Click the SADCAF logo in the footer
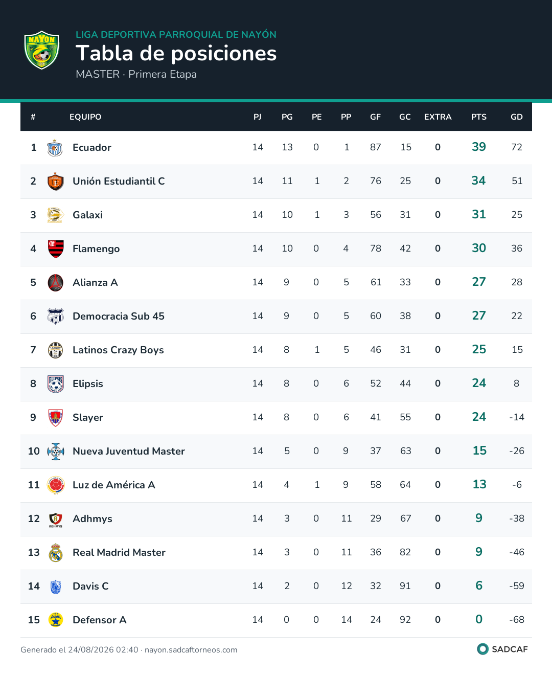This screenshot has width=552, height=676. (x=502, y=649)
